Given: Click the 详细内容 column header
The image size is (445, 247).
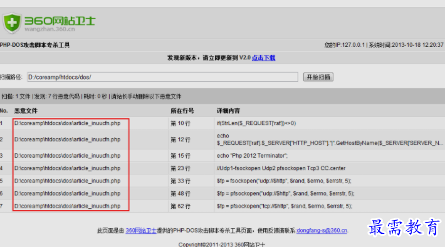Looking at the screenshot, I should pos(229,111).
